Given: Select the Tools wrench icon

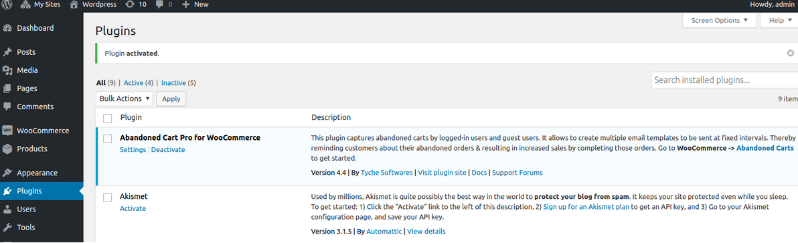Looking at the screenshot, I should 7,227.
